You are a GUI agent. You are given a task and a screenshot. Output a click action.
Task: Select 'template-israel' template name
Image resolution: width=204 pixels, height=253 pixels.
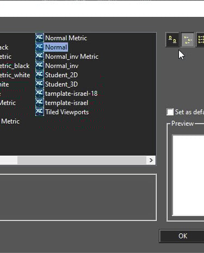pyautogui.click(x=66, y=103)
